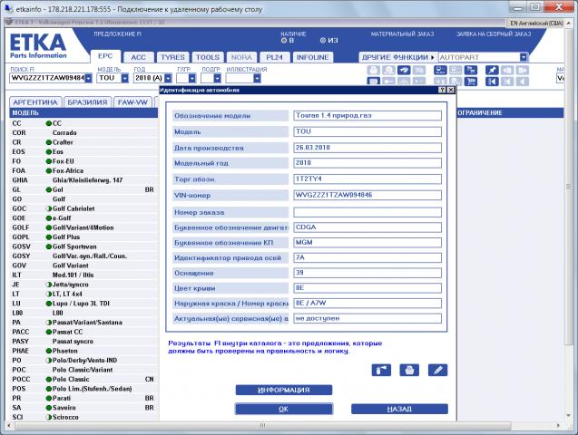Screen dimensions: 578x435
Task: Click the pushpin icon in top toolbar
Action: click(492, 70)
